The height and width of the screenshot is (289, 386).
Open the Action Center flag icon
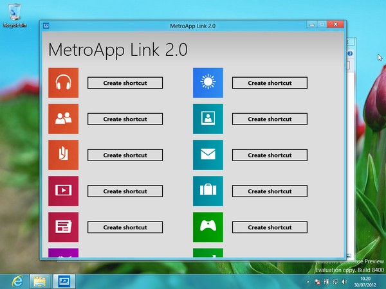click(318, 282)
